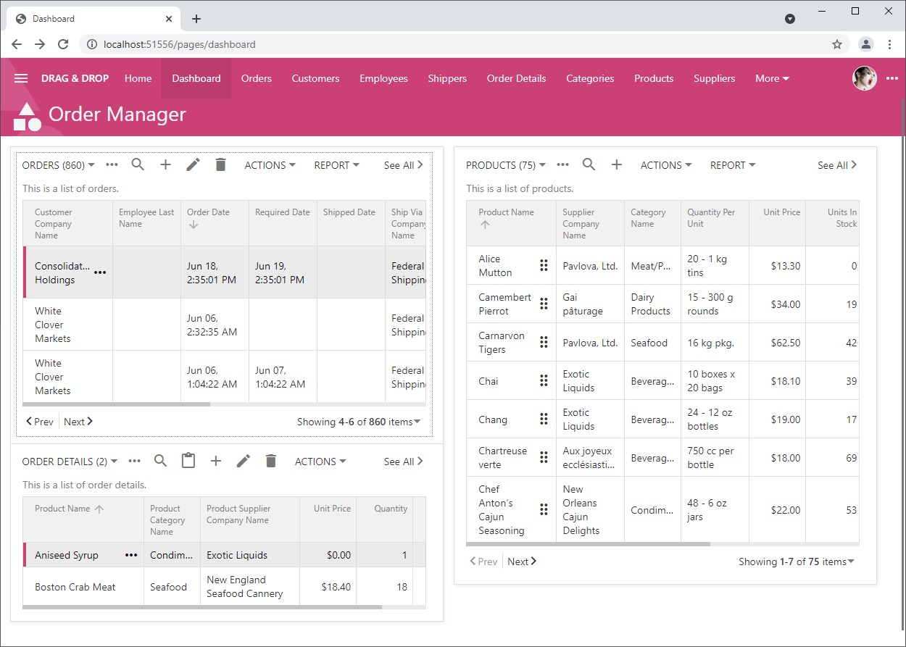Screen dimensions: 906x647
Task: Switch to the Customers page
Action: [315, 78]
